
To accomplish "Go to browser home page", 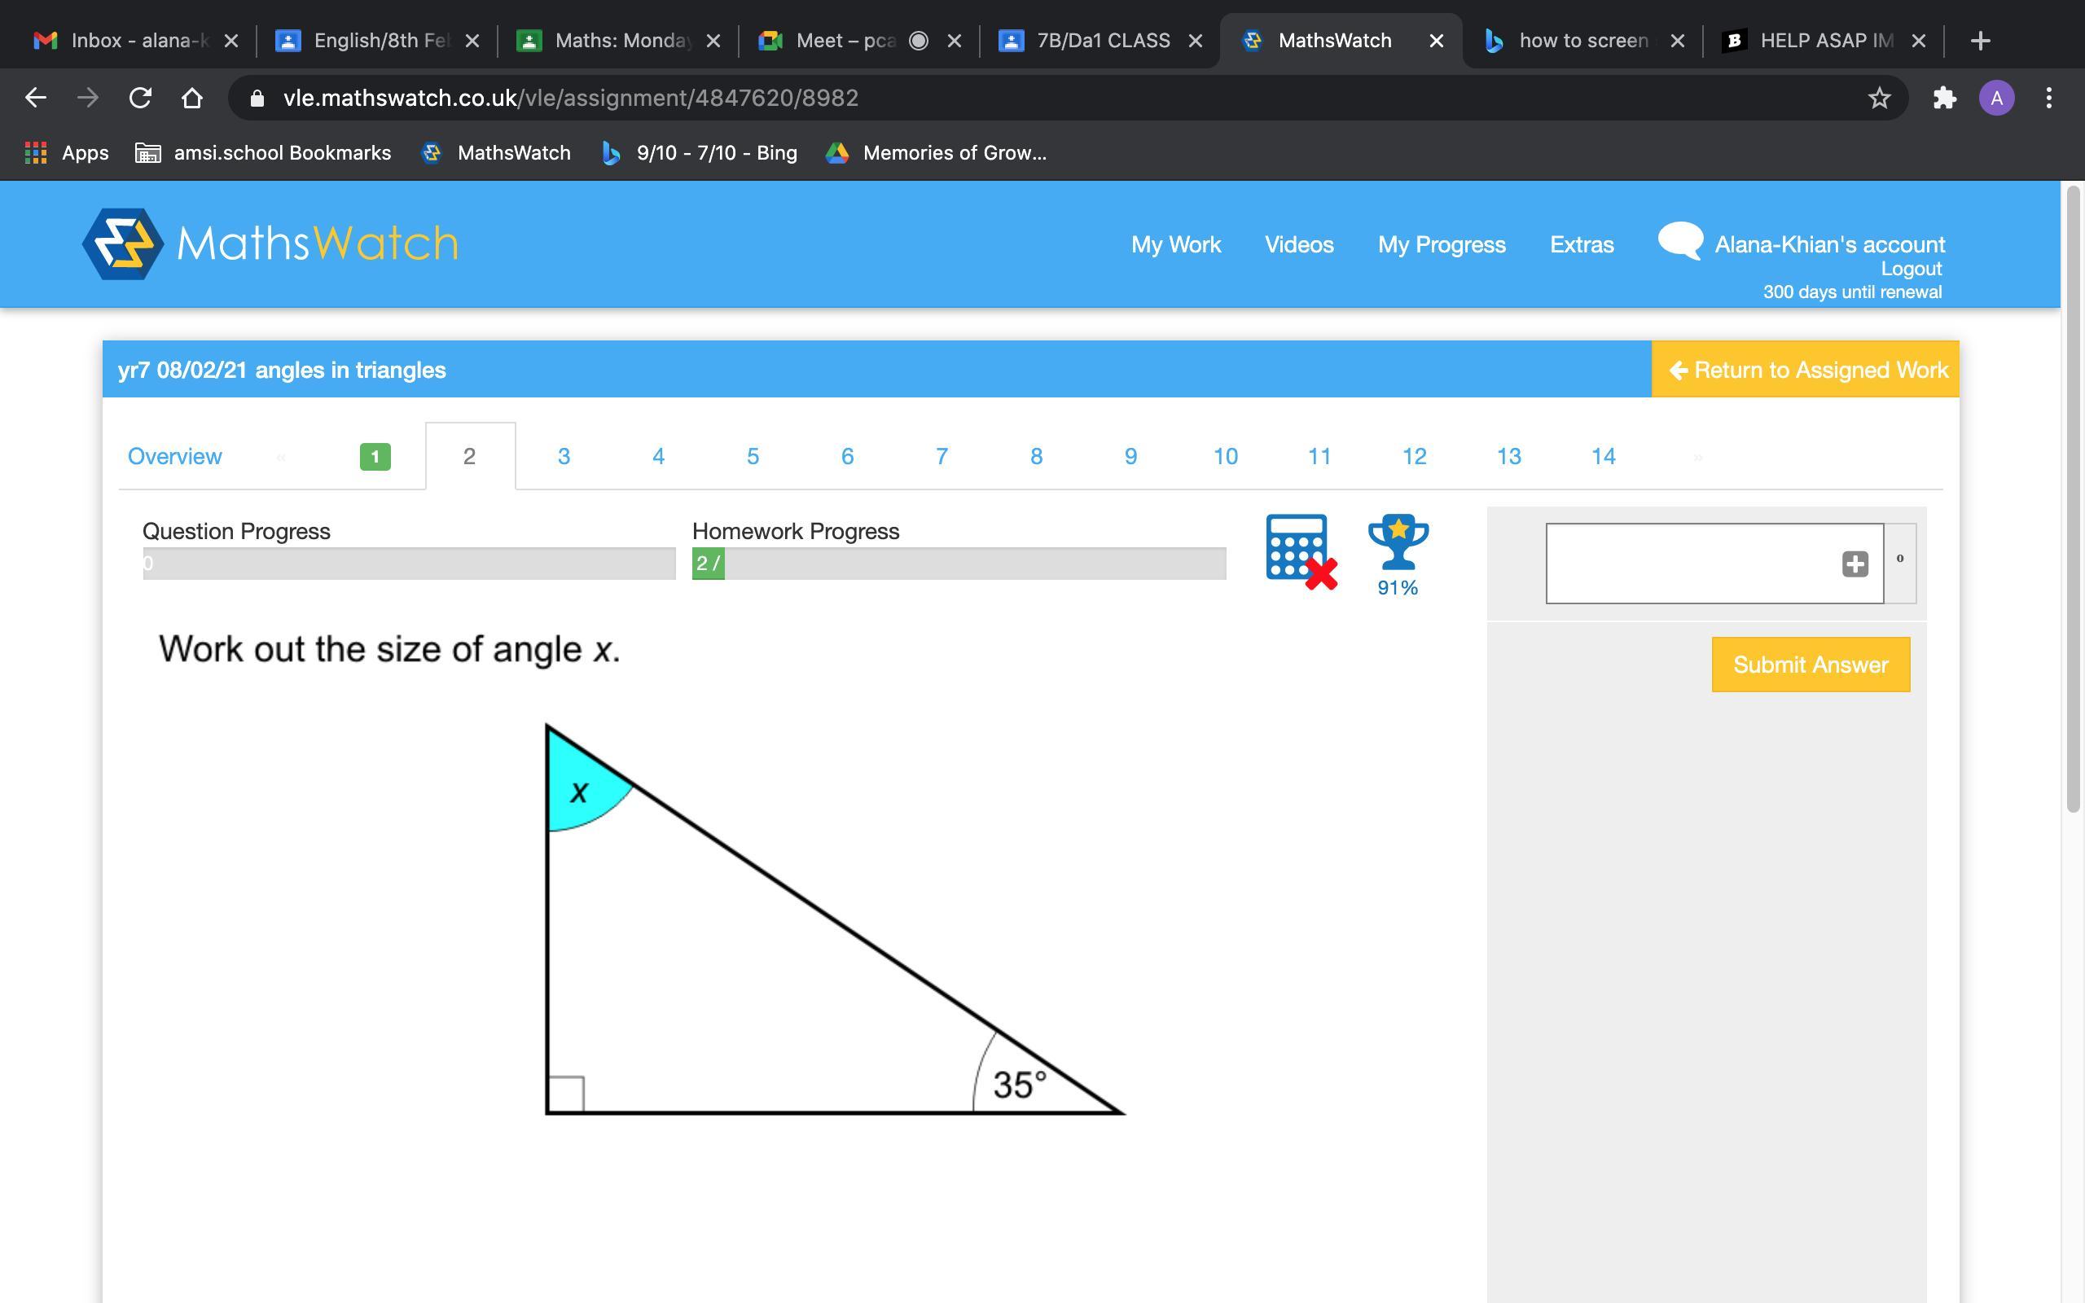I will [192, 99].
